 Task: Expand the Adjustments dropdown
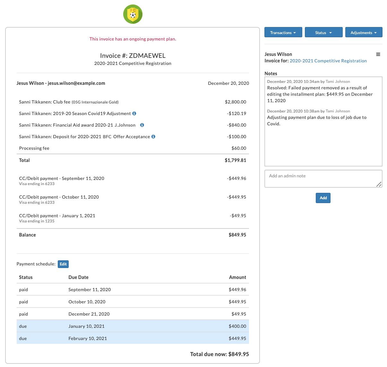pos(364,32)
